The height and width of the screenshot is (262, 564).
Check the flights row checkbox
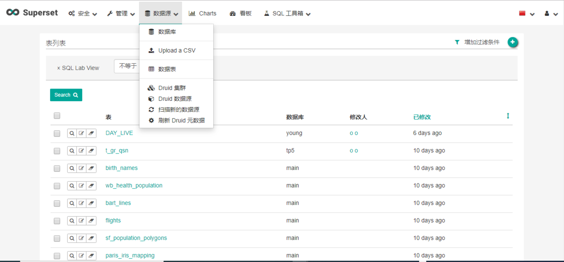[x=57, y=221]
